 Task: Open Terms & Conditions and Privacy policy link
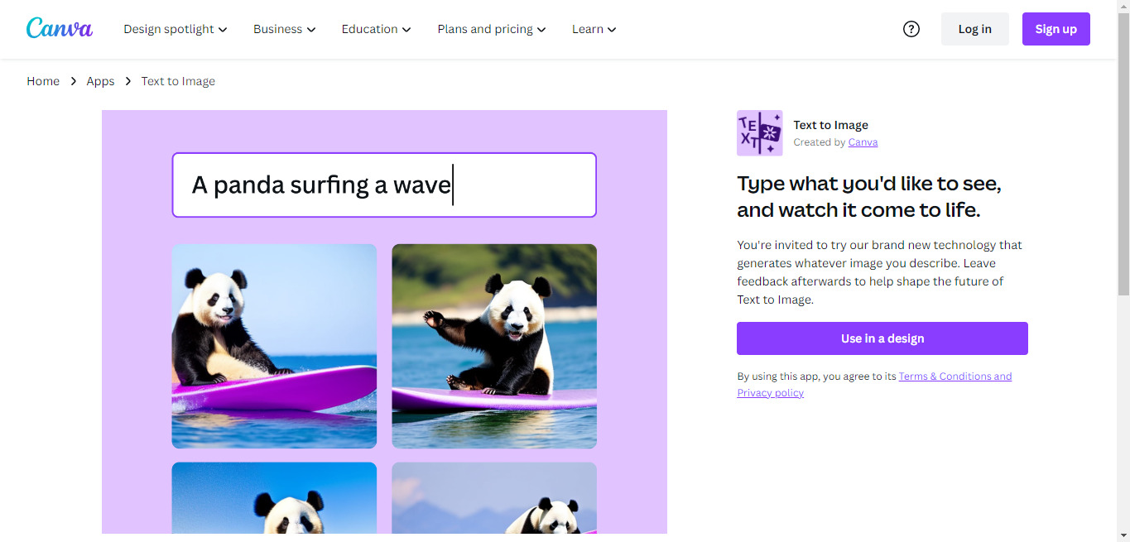coord(874,385)
